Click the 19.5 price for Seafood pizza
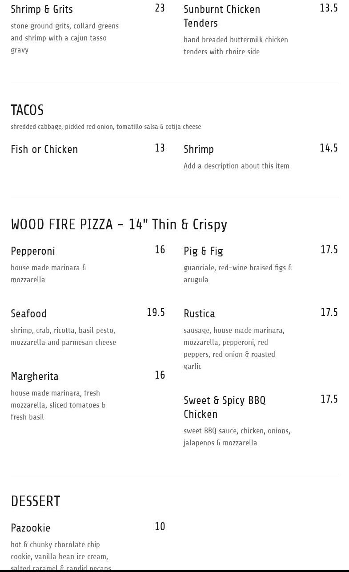Viewport: 349px width, 572px height. 156,312
